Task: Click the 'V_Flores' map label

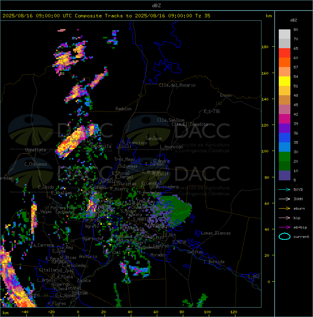Action: (x=57, y=303)
